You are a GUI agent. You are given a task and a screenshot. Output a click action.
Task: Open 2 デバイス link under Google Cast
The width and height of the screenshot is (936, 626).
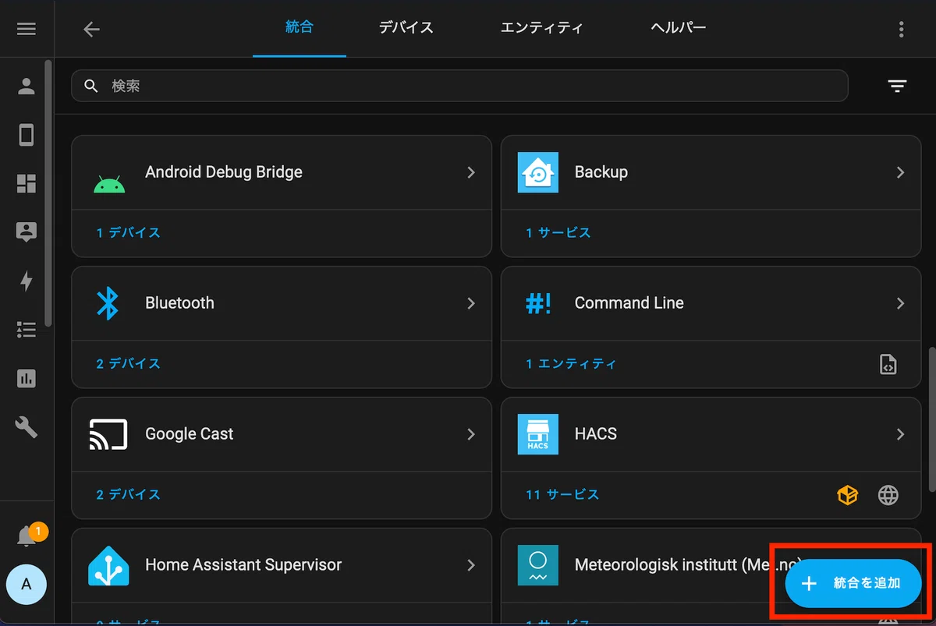click(x=129, y=495)
